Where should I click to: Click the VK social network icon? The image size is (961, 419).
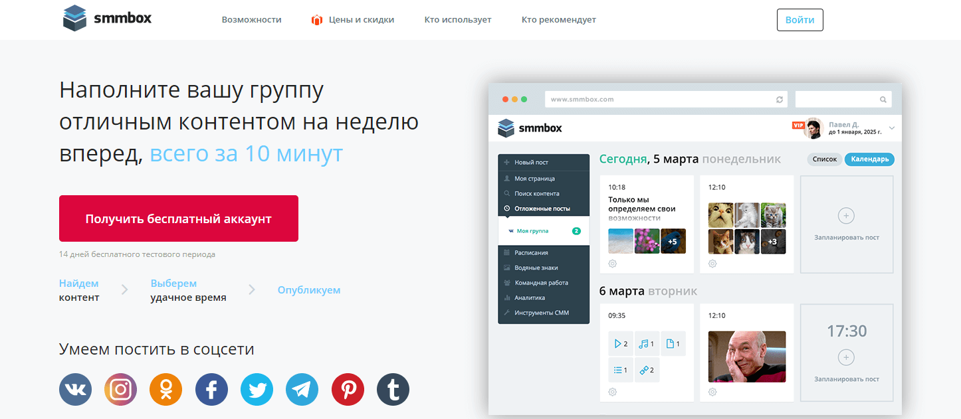pyautogui.click(x=75, y=389)
